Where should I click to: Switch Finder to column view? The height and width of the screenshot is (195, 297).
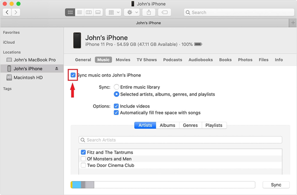coord(89,12)
